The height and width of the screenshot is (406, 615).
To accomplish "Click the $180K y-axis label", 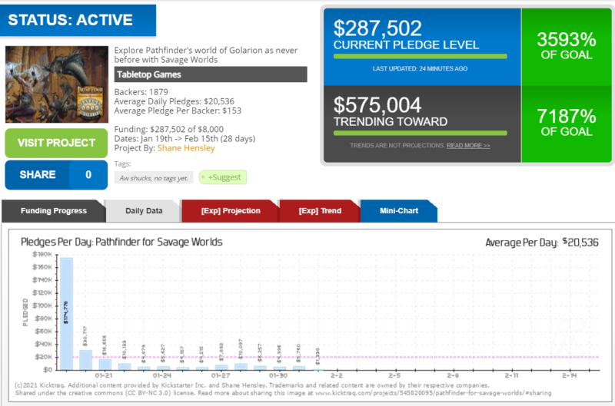I will tap(42, 255).
